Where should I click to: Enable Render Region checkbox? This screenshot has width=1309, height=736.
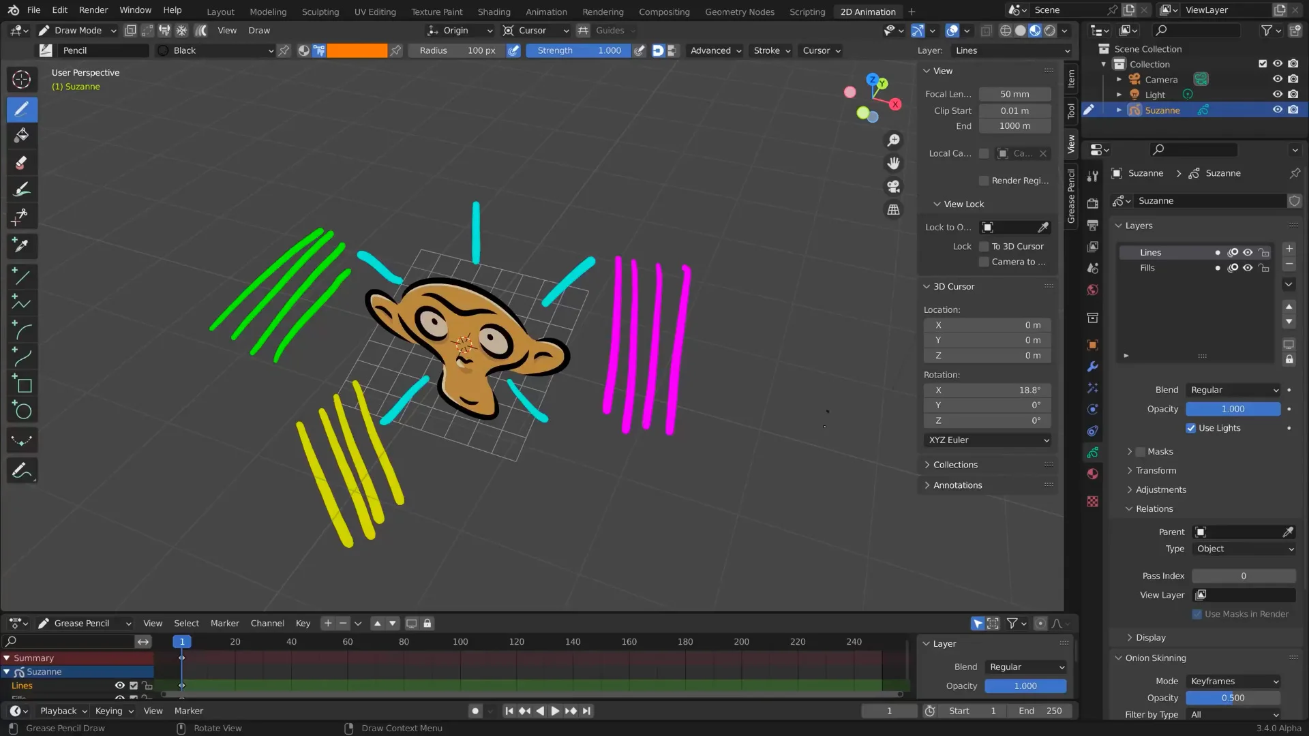pyautogui.click(x=984, y=181)
